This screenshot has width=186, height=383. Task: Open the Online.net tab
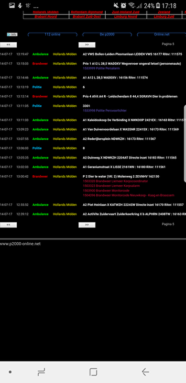pyautogui.click(x=162, y=34)
